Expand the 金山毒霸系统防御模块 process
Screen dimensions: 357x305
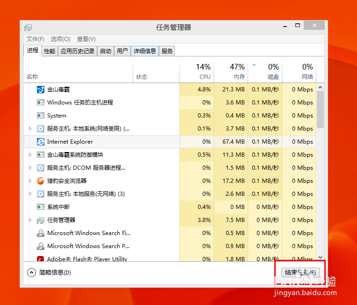(30, 155)
